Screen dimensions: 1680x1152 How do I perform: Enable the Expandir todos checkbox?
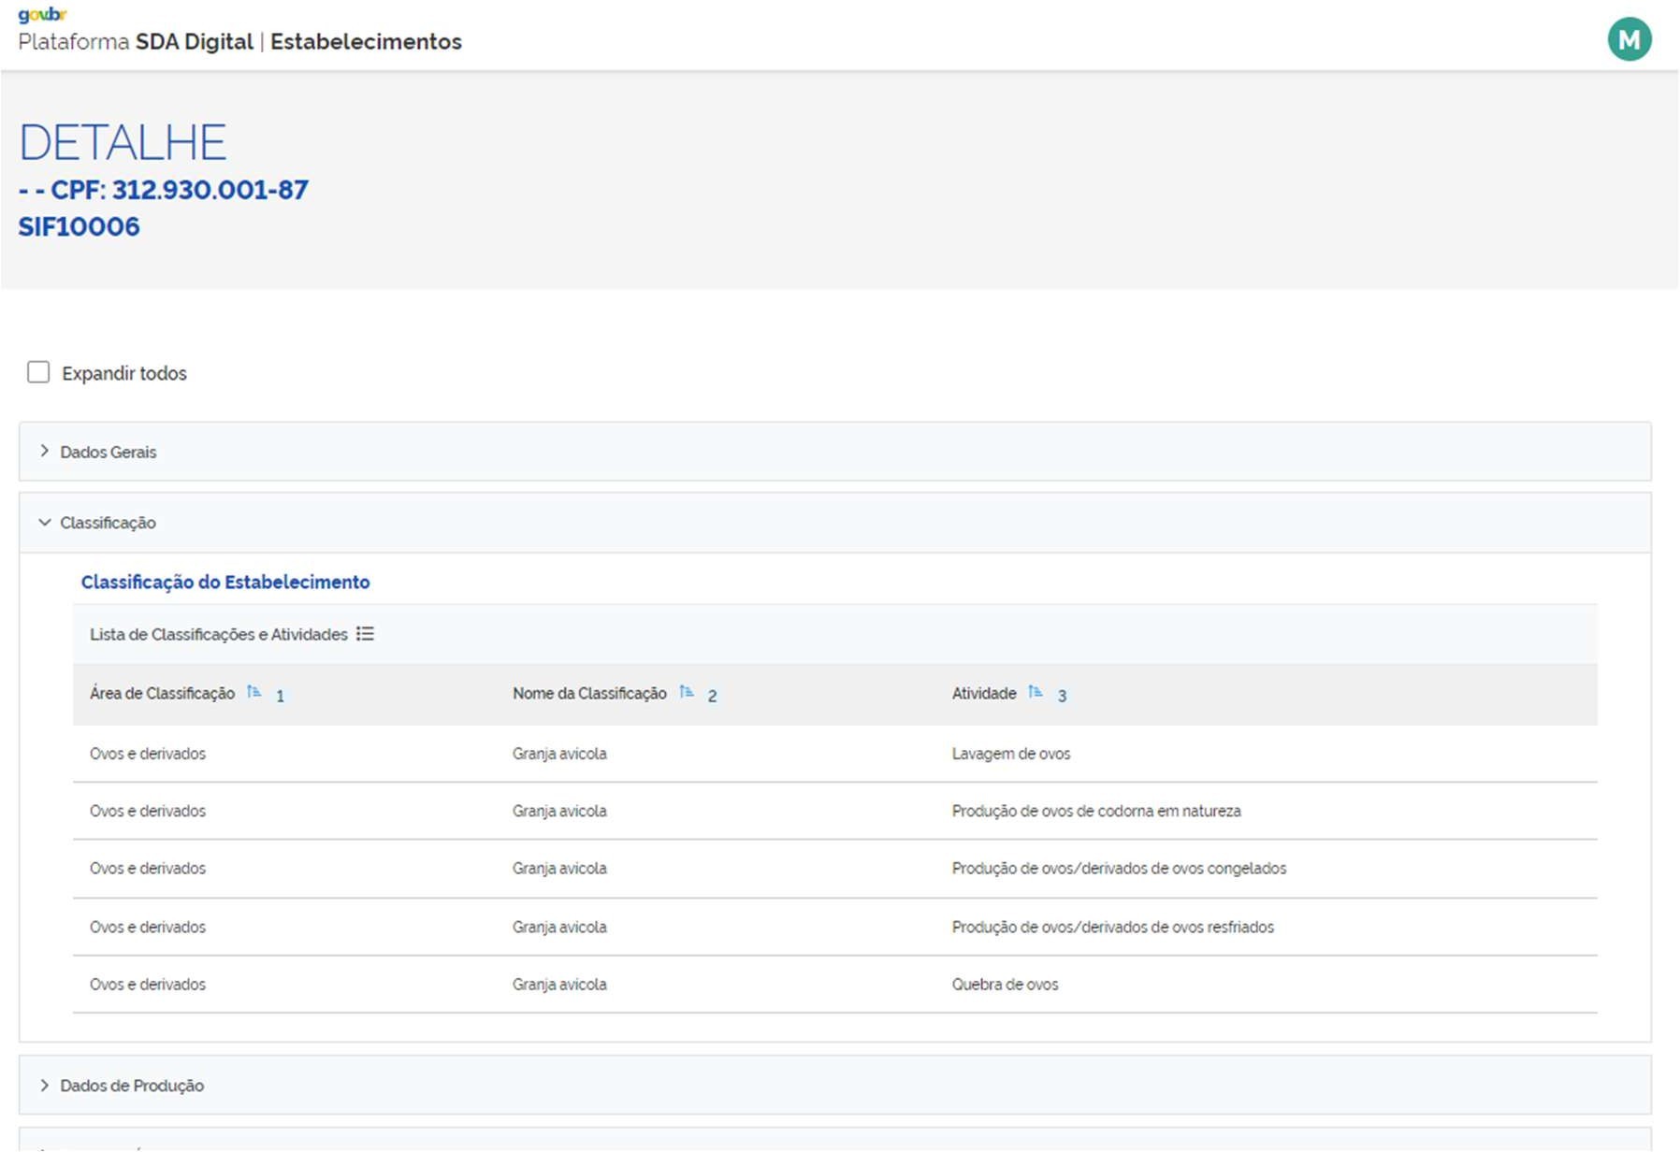click(x=38, y=372)
